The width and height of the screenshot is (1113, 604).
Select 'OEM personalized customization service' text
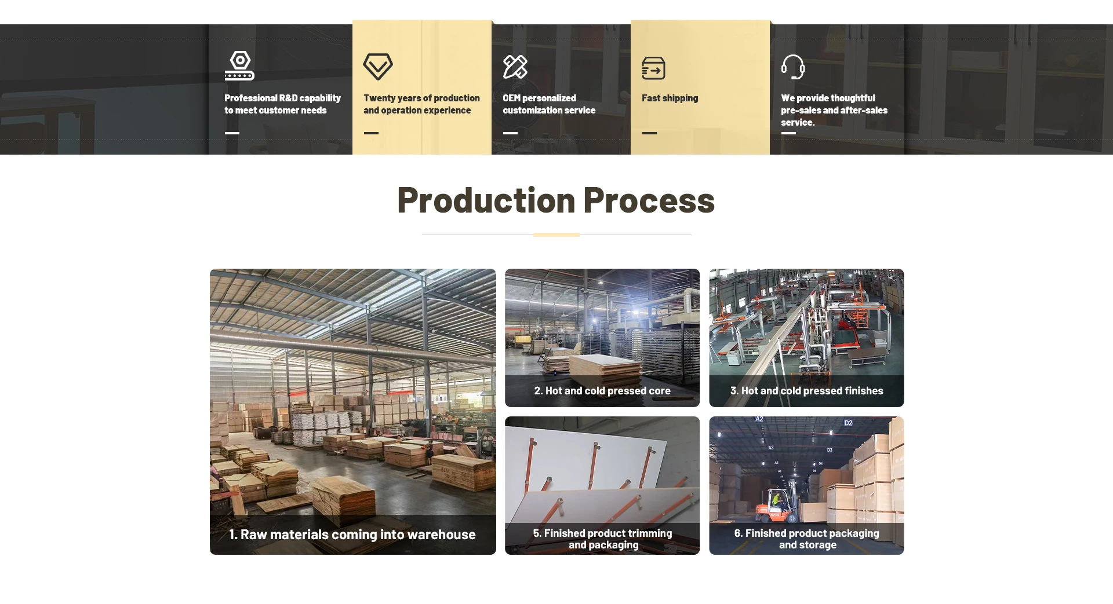point(549,104)
